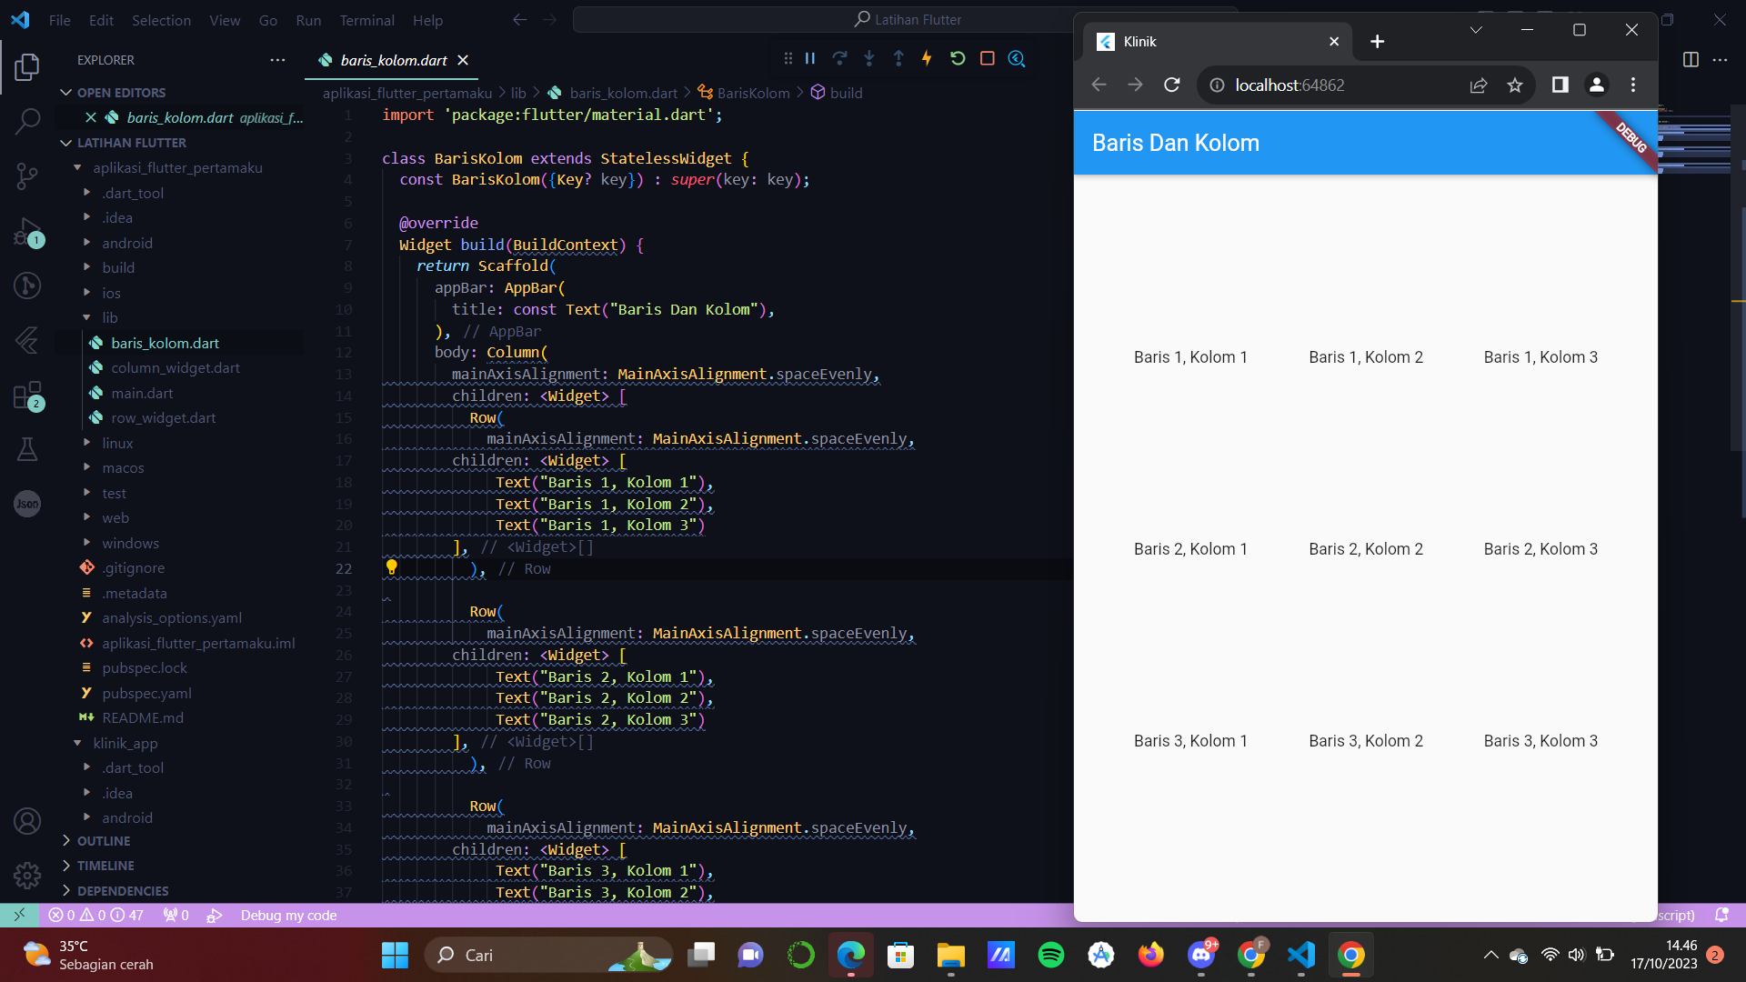The height and width of the screenshot is (982, 1746).
Task: Click the Step Over debug icon
Action: 840,57
